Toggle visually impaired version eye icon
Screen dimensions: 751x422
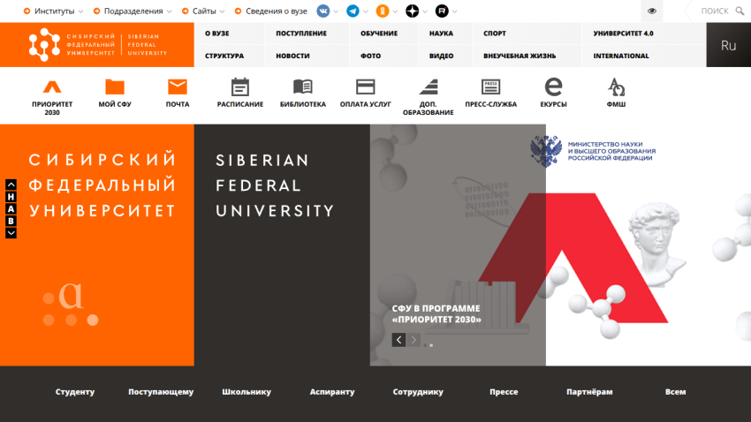[652, 11]
